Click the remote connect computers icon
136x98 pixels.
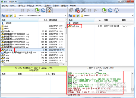click(71, 10)
